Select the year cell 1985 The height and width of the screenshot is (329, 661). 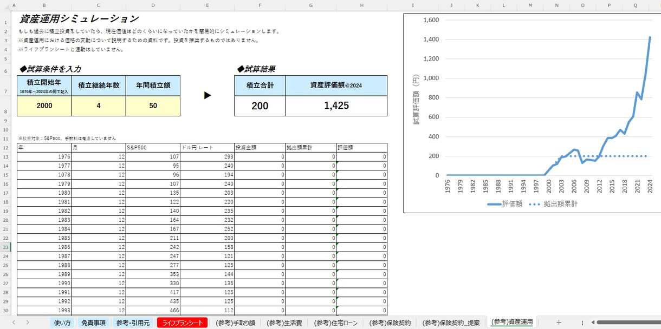click(x=44, y=238)
